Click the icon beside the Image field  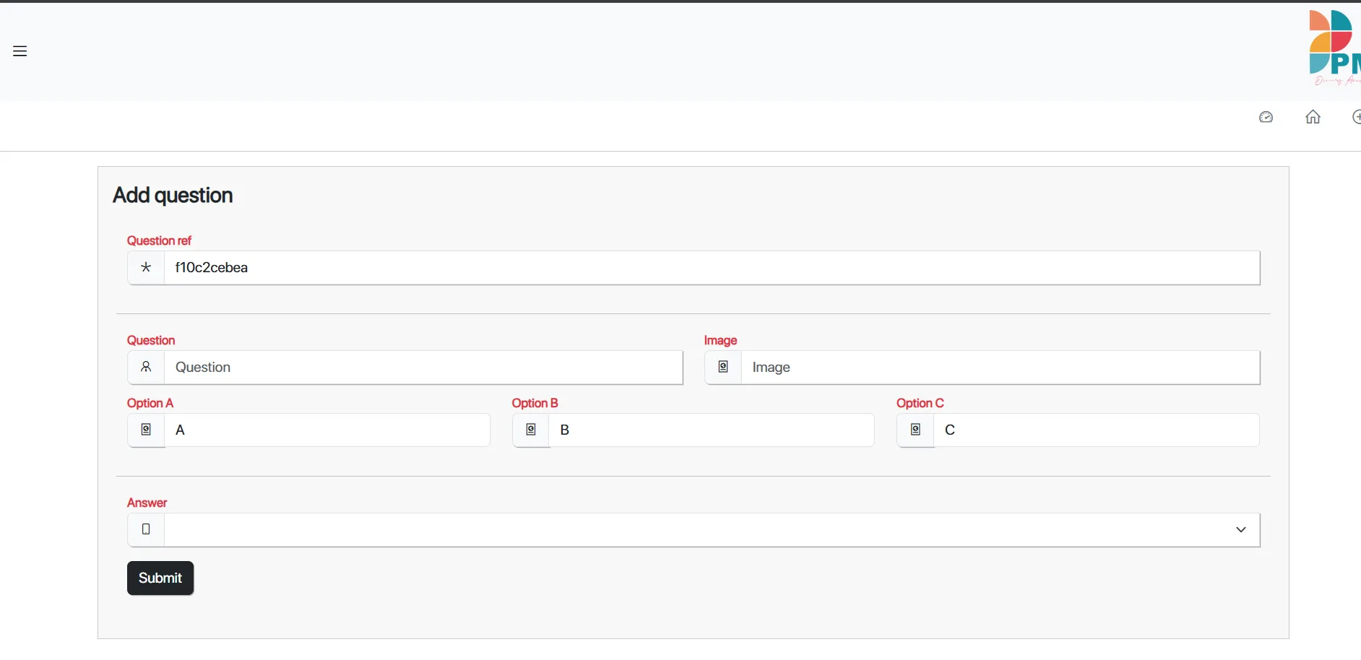click(723, 368)
